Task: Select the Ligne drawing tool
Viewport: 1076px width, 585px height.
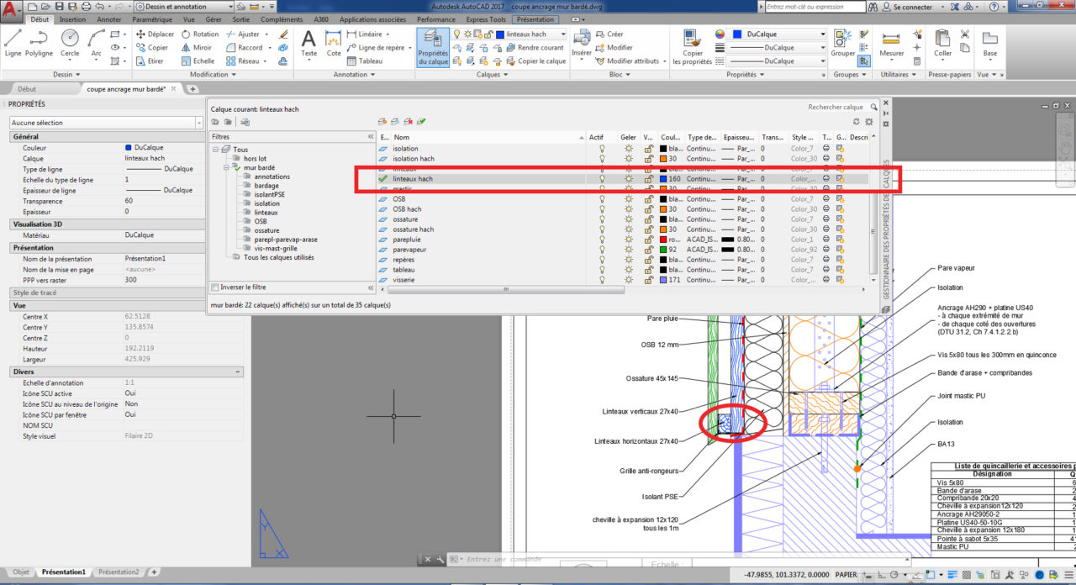Action: pos(13,44)
